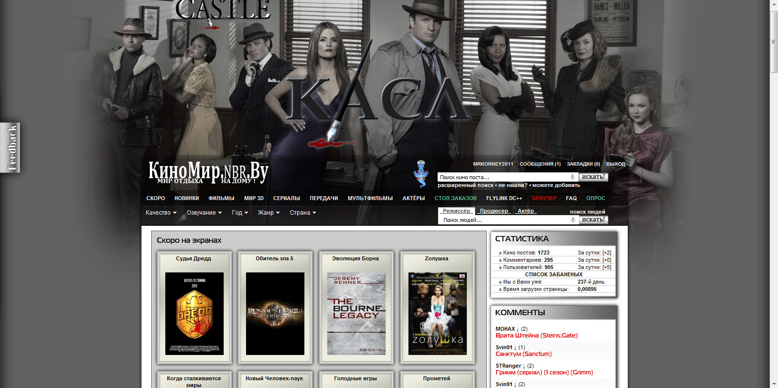Open Когда сталкиваются миры title
Viewport: 778px width, 388px height.
tap(194, 382)
